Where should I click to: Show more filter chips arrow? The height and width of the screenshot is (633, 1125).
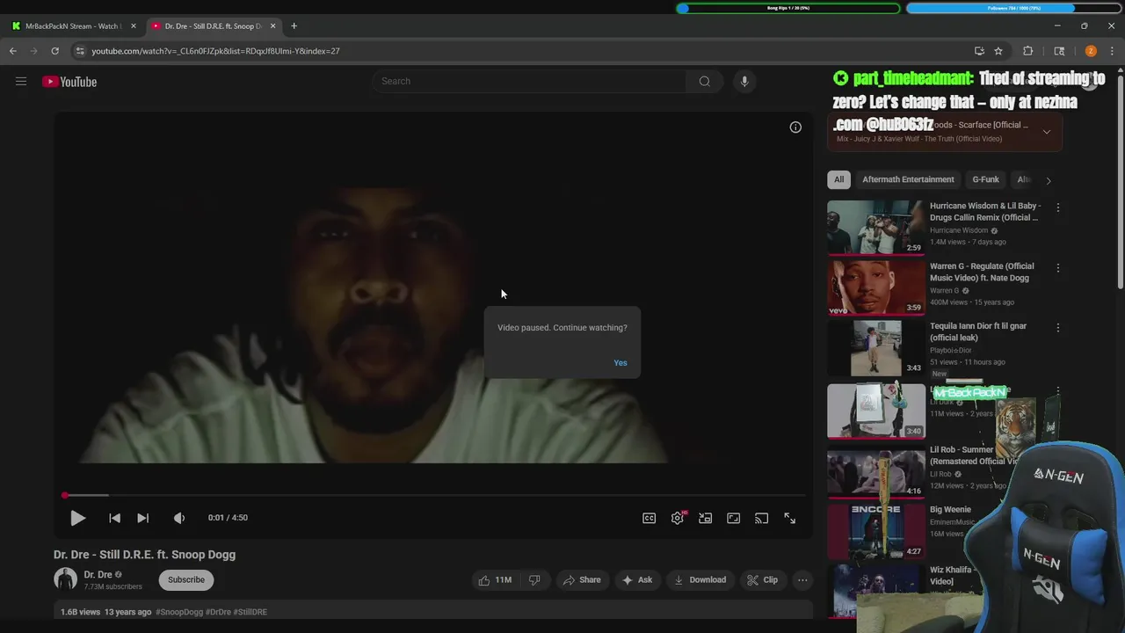click(1048, 180)
